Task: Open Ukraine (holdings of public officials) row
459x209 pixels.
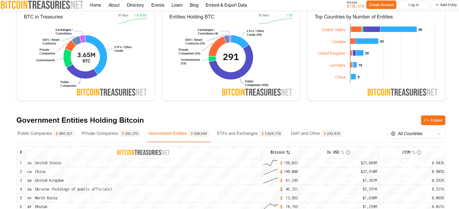Action: click(x=231, y=189)
